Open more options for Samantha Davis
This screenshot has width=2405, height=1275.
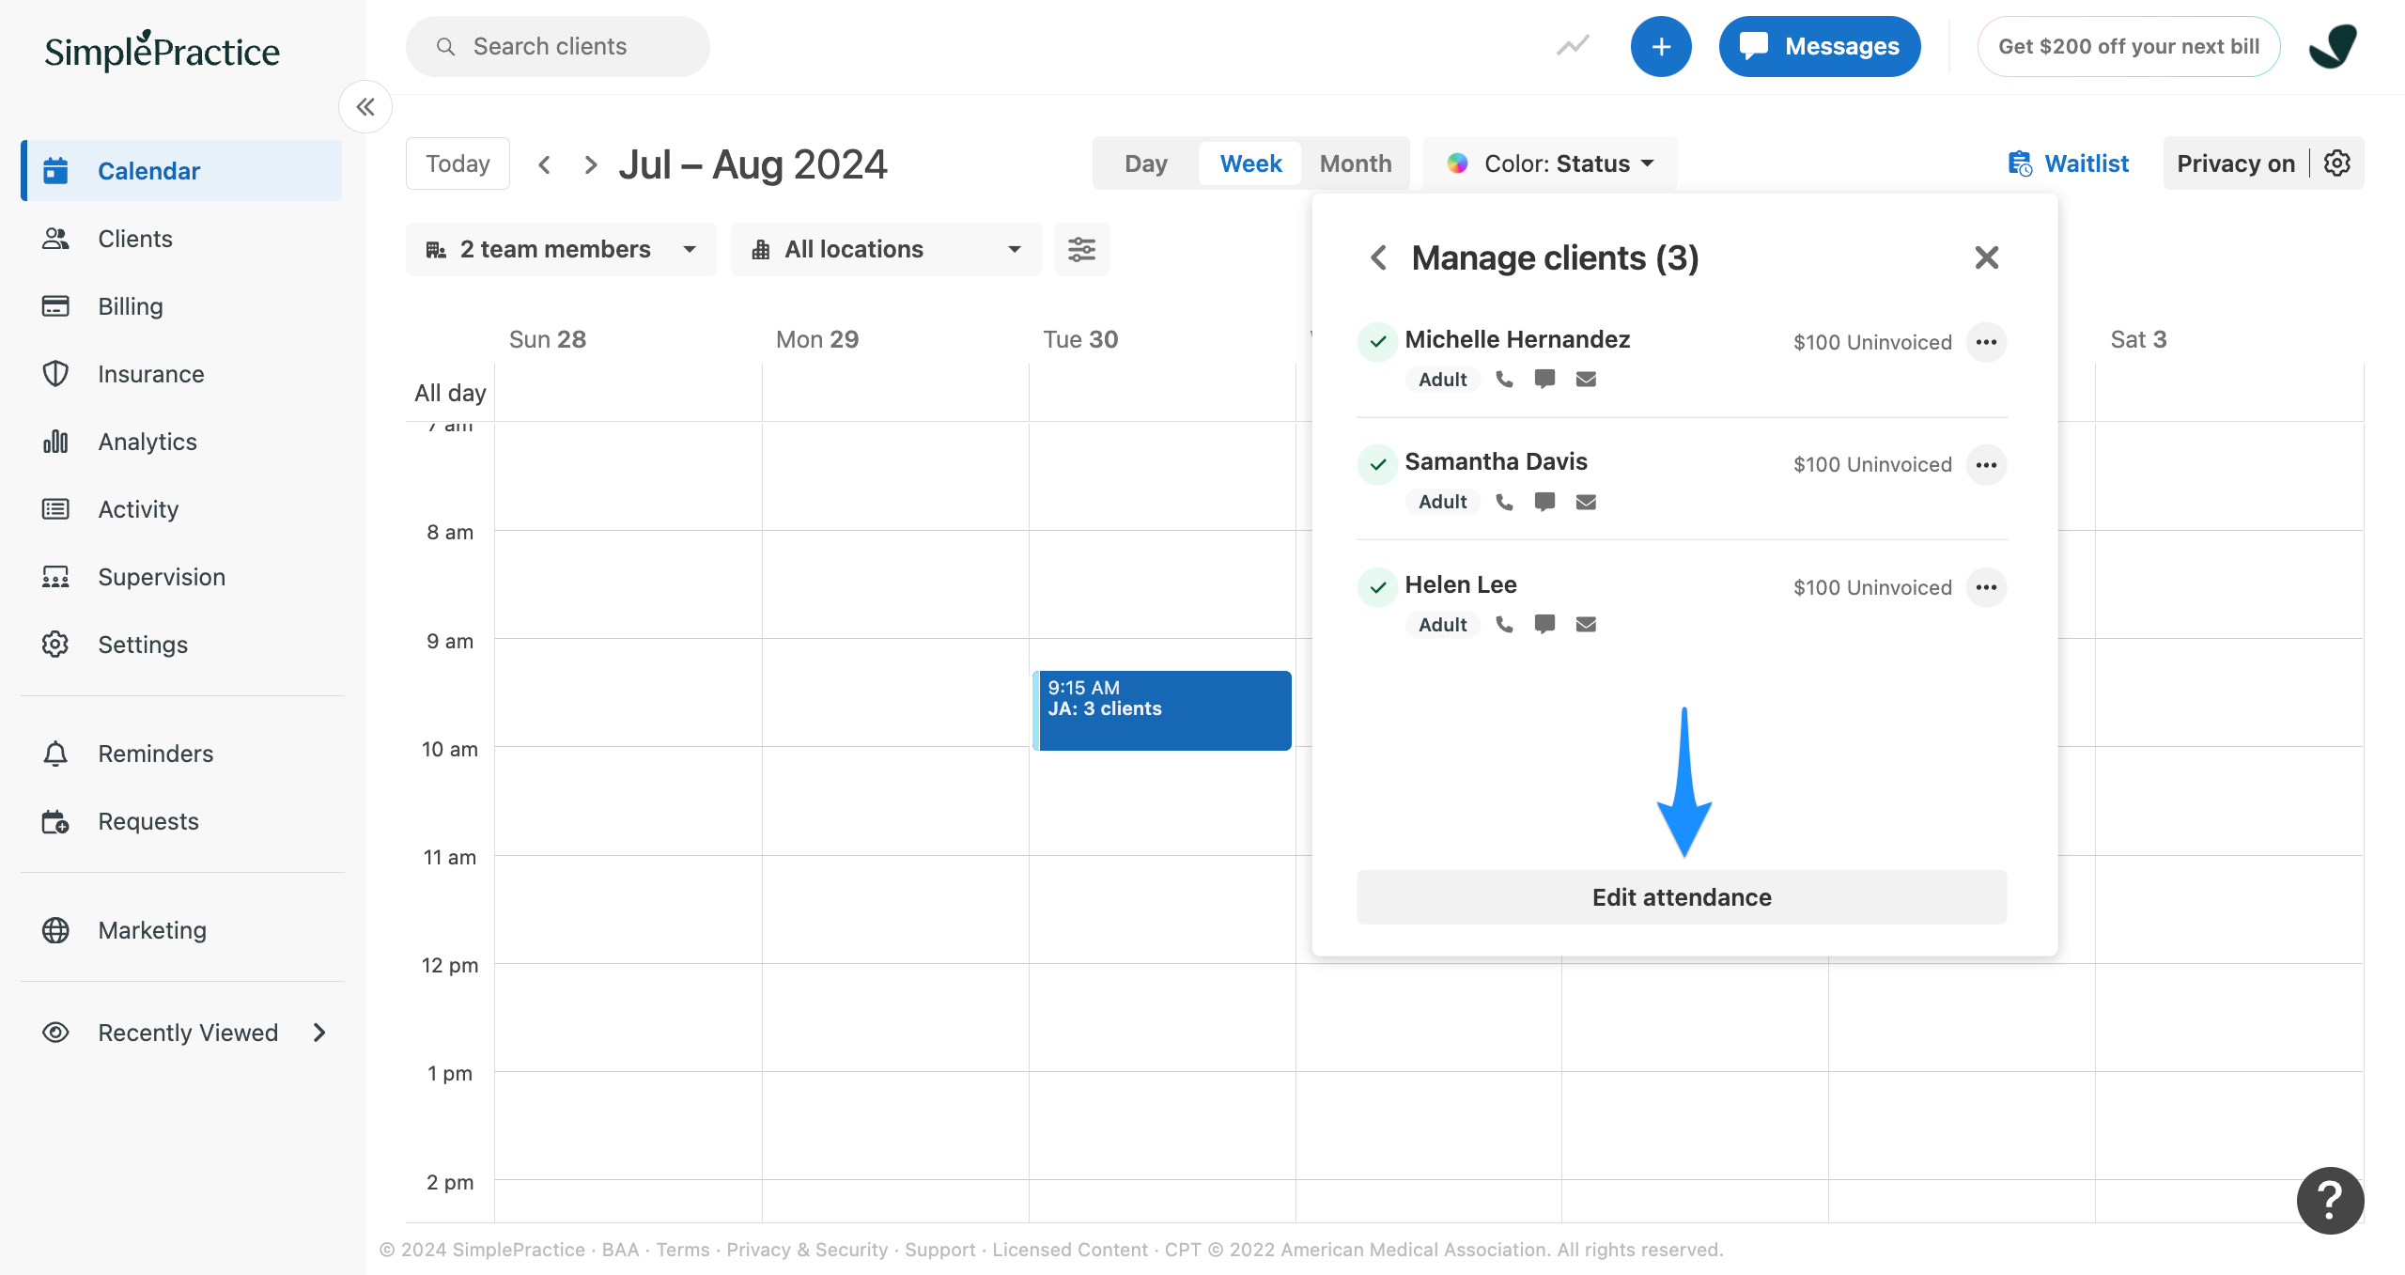pyautogui.click(x=1986, y=465)
